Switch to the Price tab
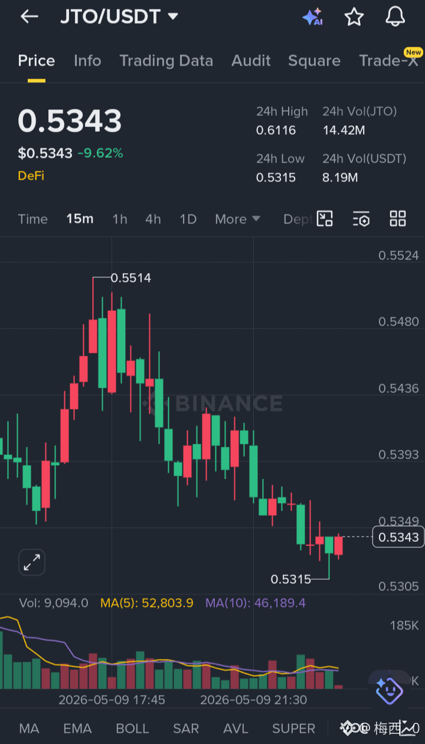Image resolution: width=425 pixels, height=744 pixels. point(37,61)
